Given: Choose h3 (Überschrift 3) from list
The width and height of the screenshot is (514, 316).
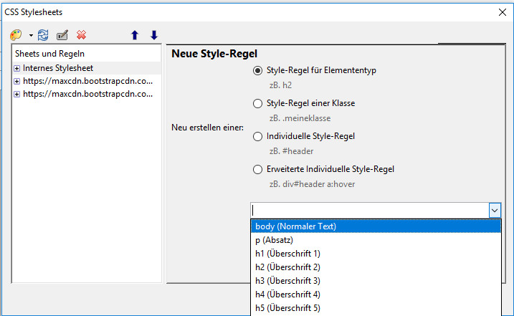Looking at the screenshot, I should (376, 281).
